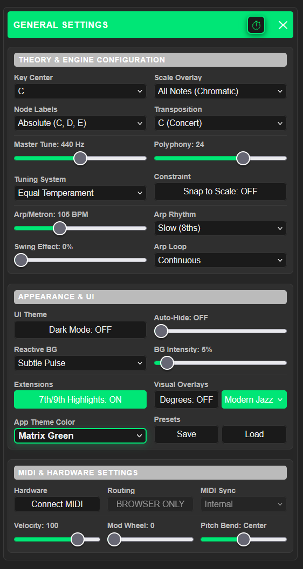Adjust the Arp/Metron BPM slider
The height and width of the screenshot is (569, 303).
tap(80, 228)
